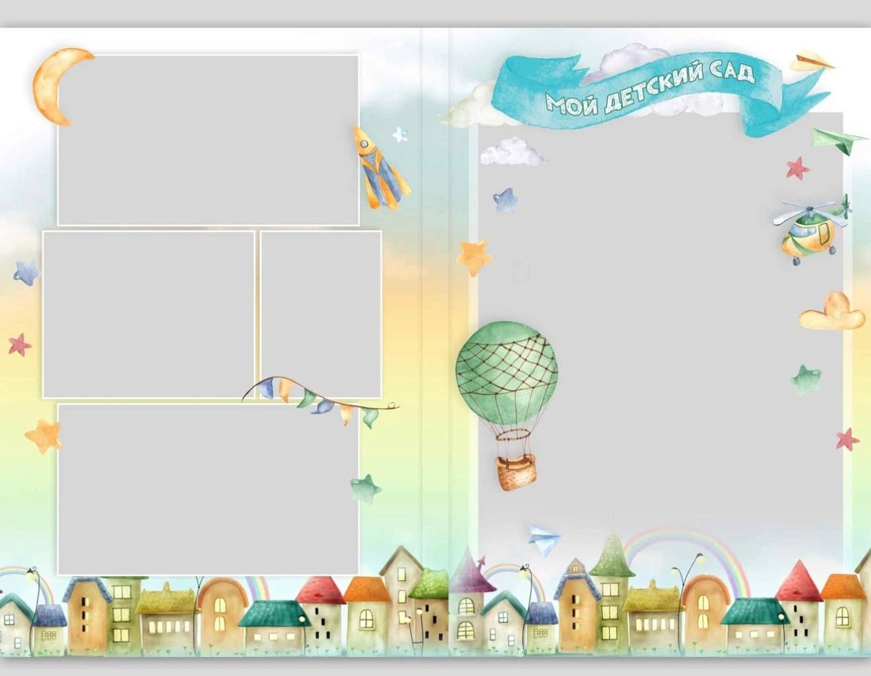871x676 pixels.
Task: Select the photo frame beside the crescent moon
Action: click(208, 140)
